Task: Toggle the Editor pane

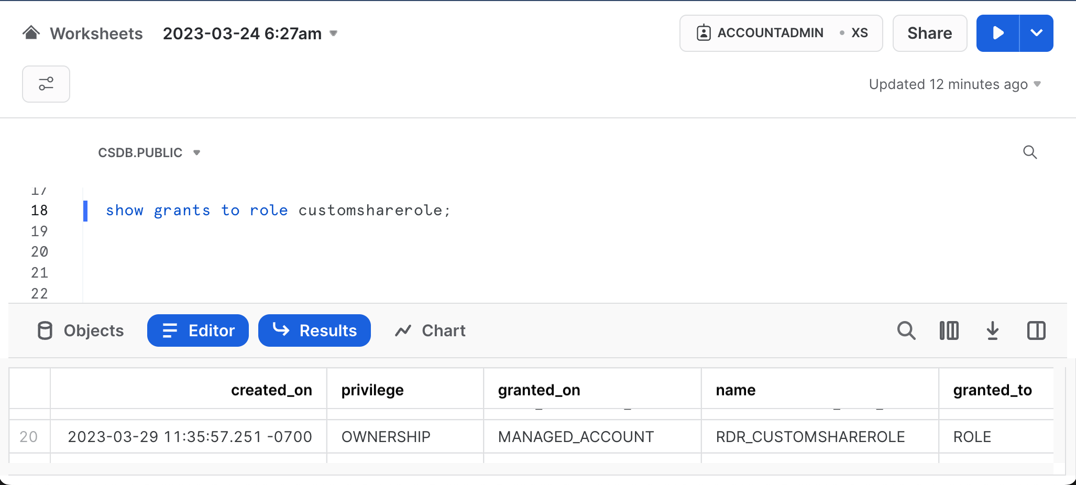Action: click(197, 330)
